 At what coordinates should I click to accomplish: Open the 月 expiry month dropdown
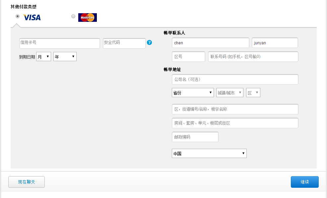[x=43, y=57]
